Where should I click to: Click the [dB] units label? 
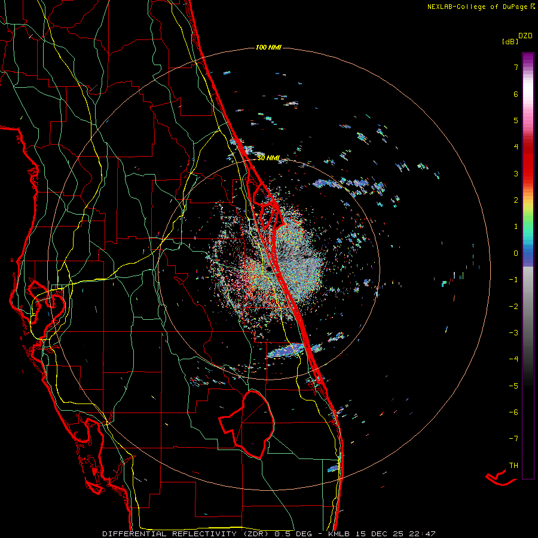coord(510,41)
